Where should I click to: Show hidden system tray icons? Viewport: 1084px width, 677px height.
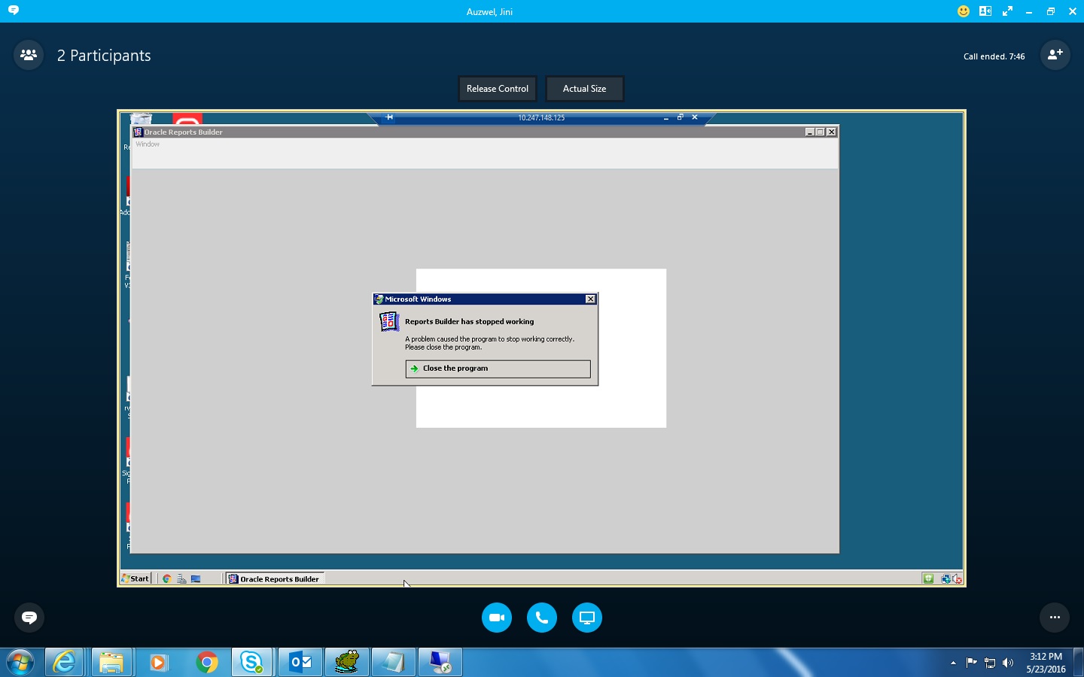953,663
